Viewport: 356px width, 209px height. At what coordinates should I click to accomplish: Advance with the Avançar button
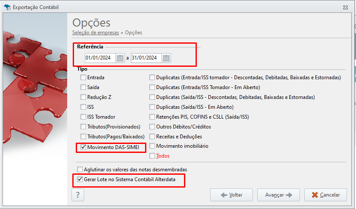(x=279, y=195)
